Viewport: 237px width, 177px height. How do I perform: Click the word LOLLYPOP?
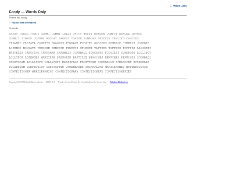click(x=16, y=58)
